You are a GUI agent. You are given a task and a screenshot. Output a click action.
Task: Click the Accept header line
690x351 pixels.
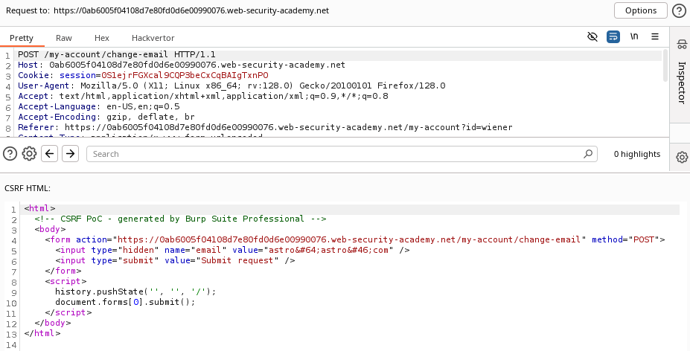tap(203, 97)
